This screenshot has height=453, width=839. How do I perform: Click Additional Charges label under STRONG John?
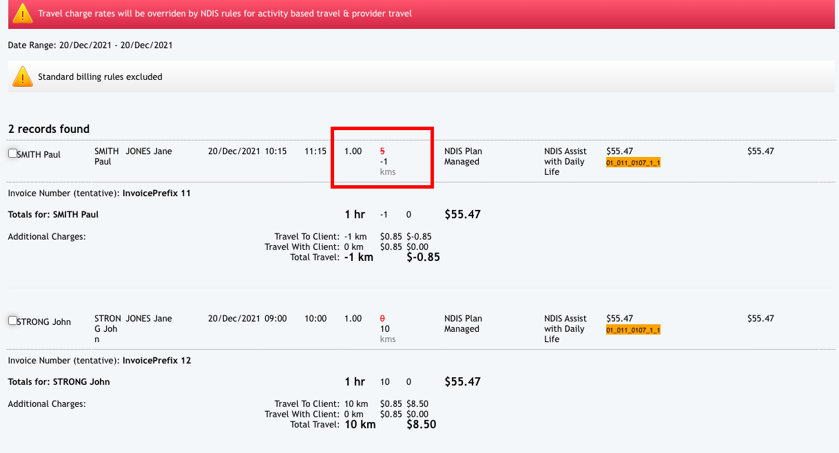[x=47, y=404]
